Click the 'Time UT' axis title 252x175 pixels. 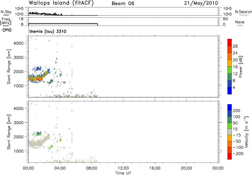[x=123, y=173]
